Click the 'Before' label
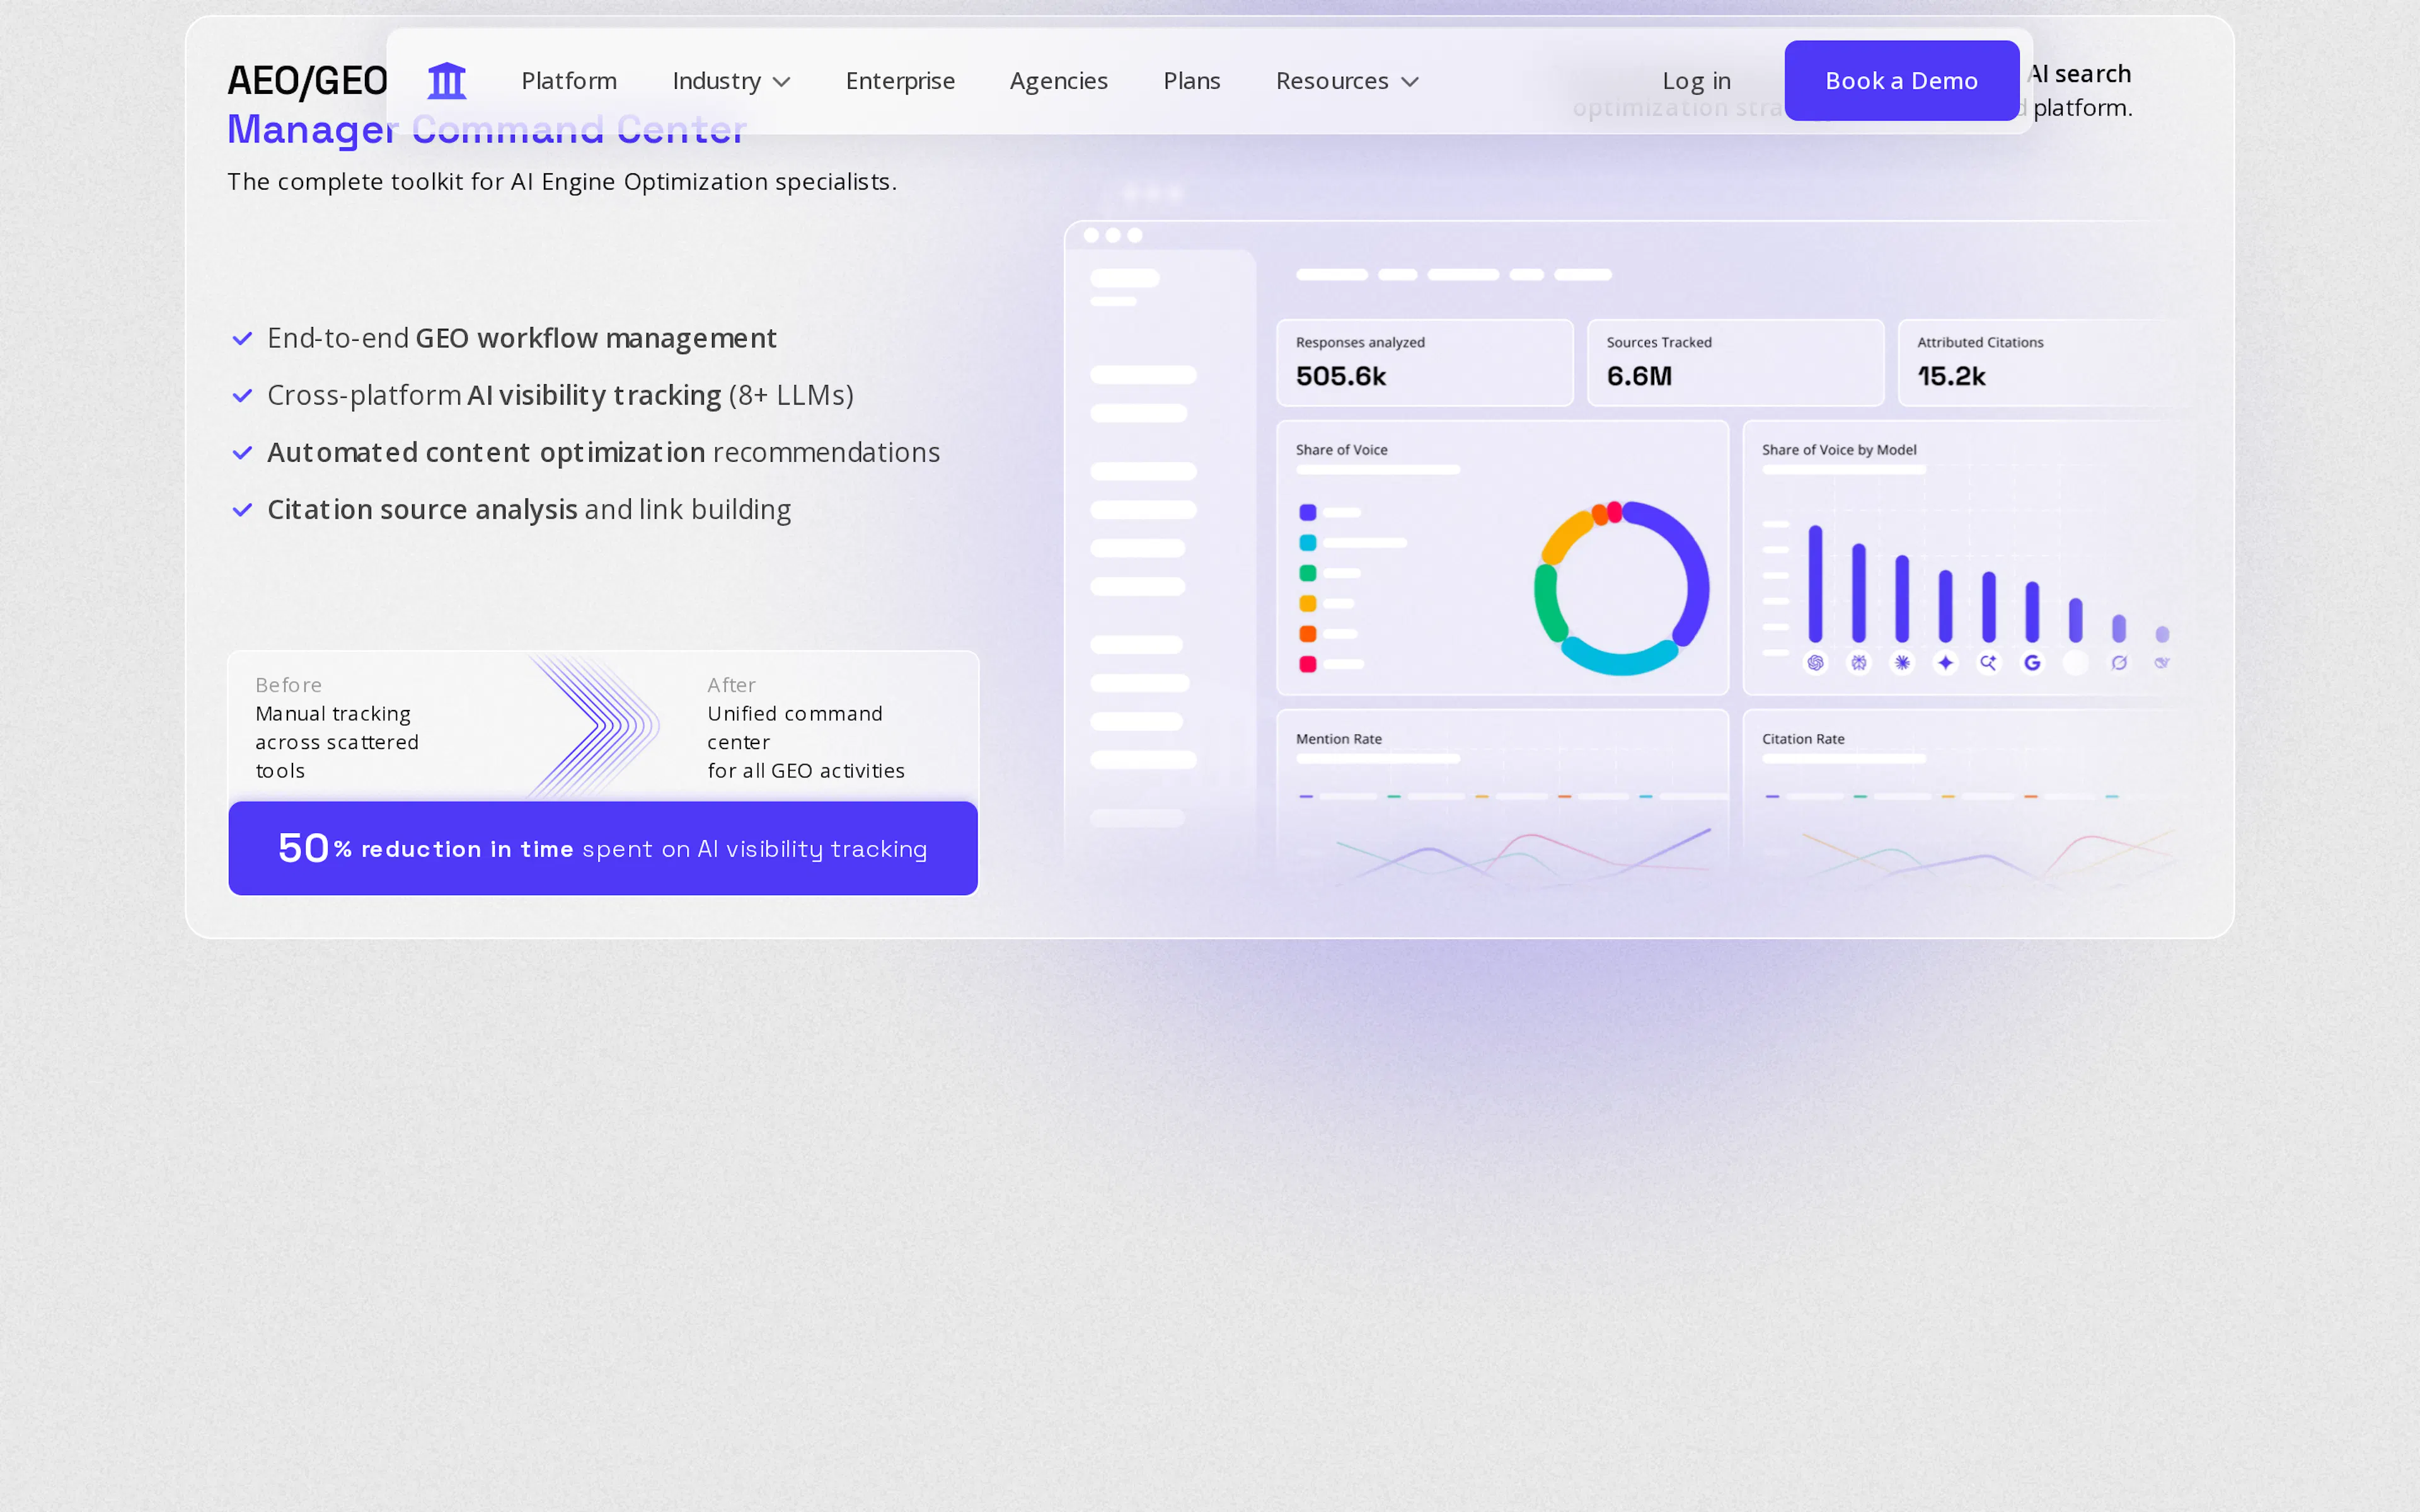The image size is (2420, 1512). pyautogui.click(x=289, y=685)
